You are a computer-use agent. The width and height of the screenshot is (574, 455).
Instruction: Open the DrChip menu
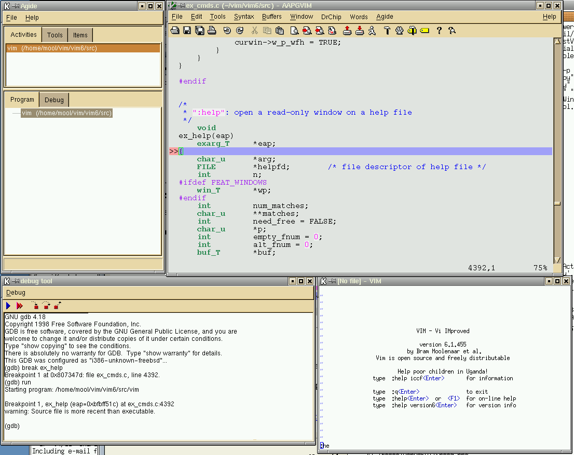(331, 17)
